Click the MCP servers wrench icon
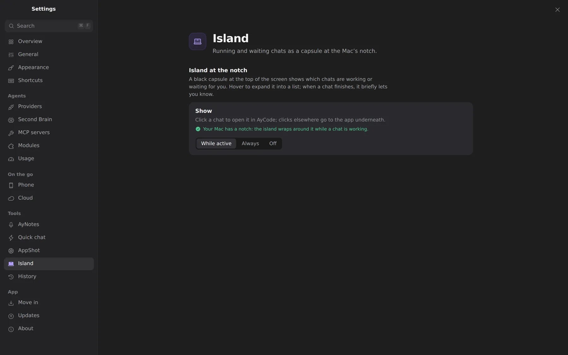 point(11,133)
